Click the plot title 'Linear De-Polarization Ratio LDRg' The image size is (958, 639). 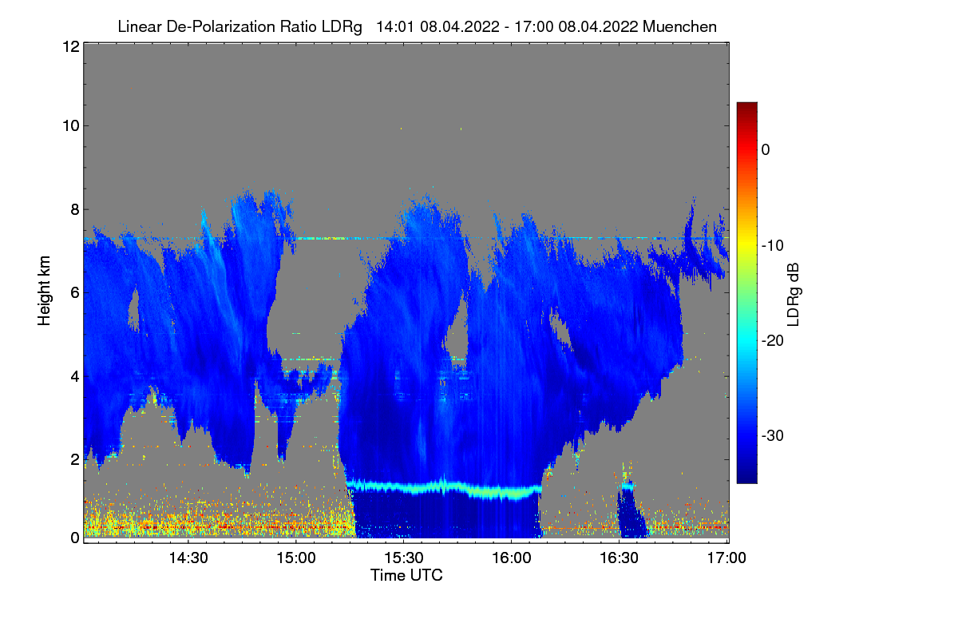coord(239,27)
